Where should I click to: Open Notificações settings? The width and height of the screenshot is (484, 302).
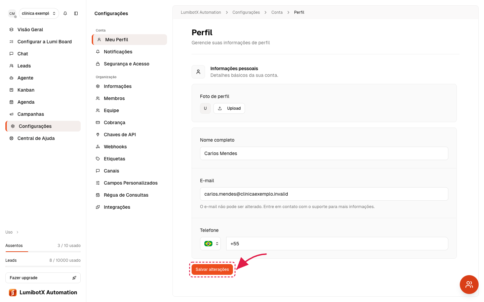pyautogui.click(x=129, y=52)
